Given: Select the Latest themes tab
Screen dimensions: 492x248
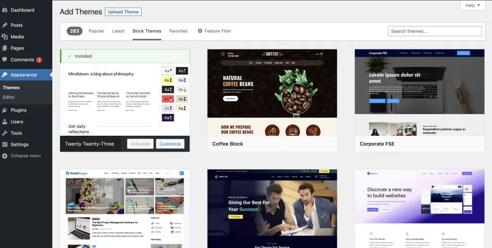Looking at the screenshot, I should 118,31.
